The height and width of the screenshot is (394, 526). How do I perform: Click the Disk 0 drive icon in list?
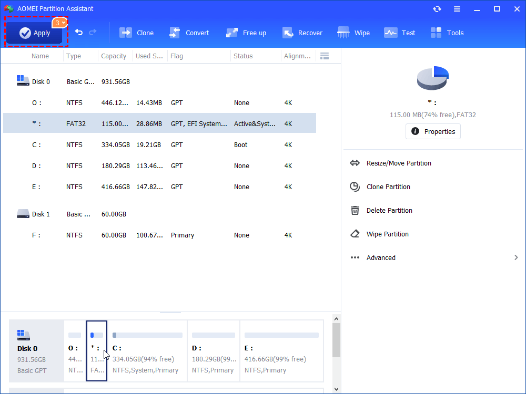click(23, 80)
